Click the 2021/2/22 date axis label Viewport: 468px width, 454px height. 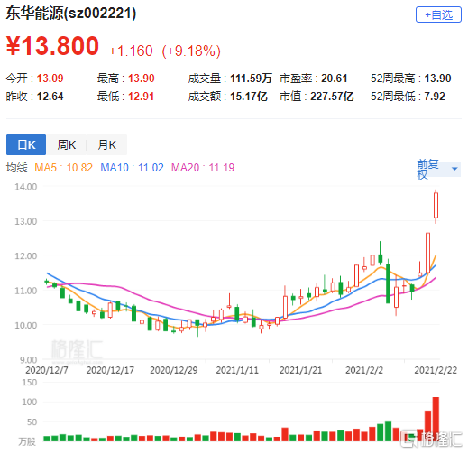(436, 370)
